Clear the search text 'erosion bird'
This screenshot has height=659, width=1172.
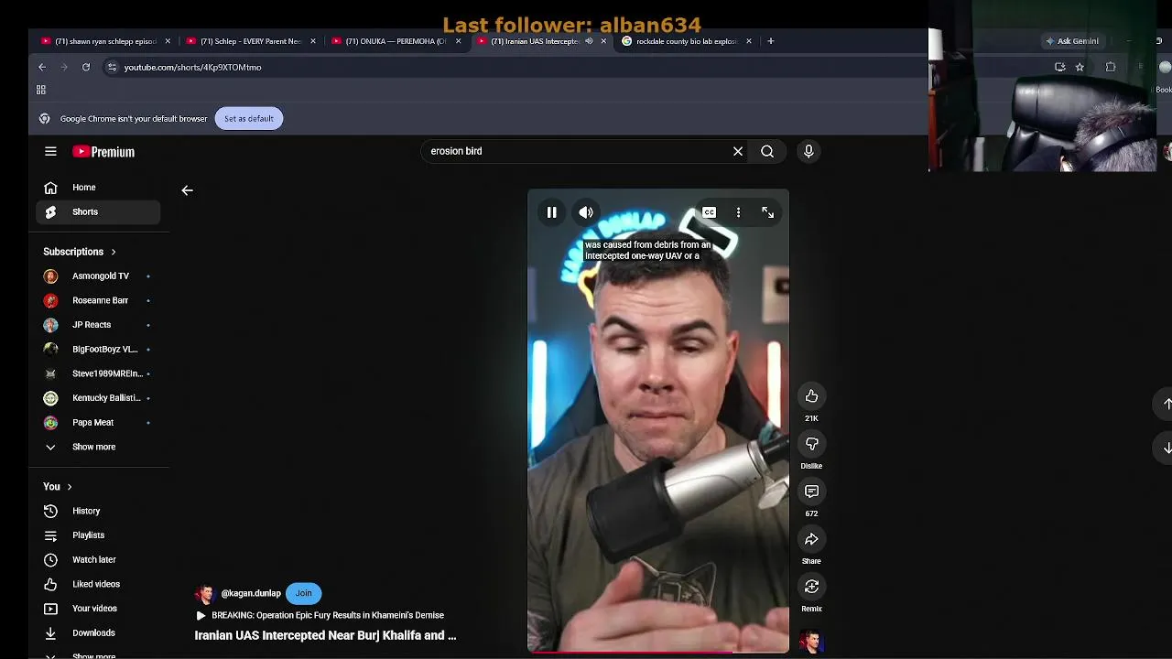click(738, 151)
